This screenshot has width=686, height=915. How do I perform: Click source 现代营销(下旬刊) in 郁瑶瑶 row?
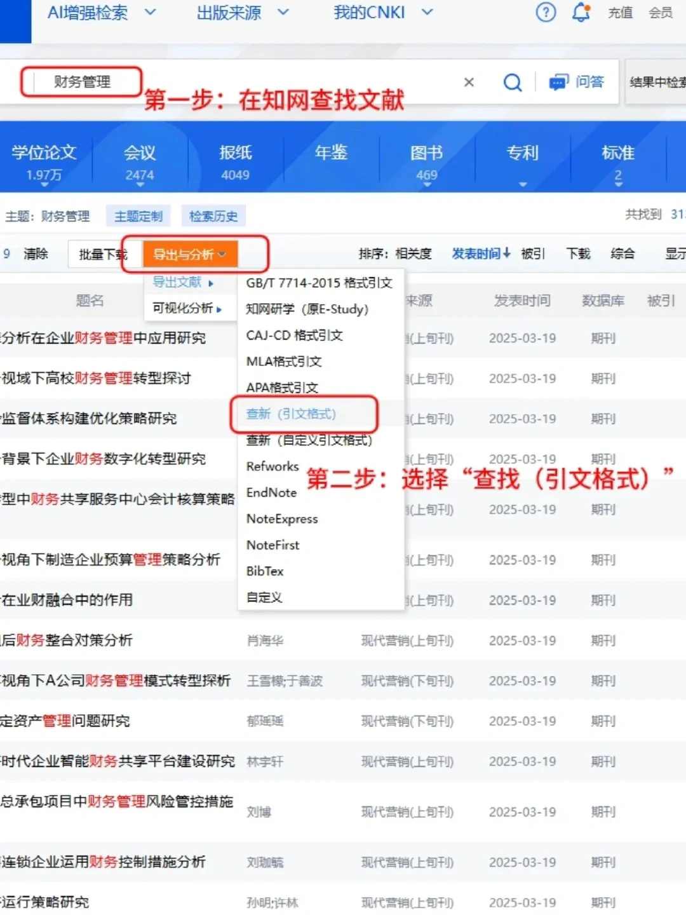coord(407,721)
